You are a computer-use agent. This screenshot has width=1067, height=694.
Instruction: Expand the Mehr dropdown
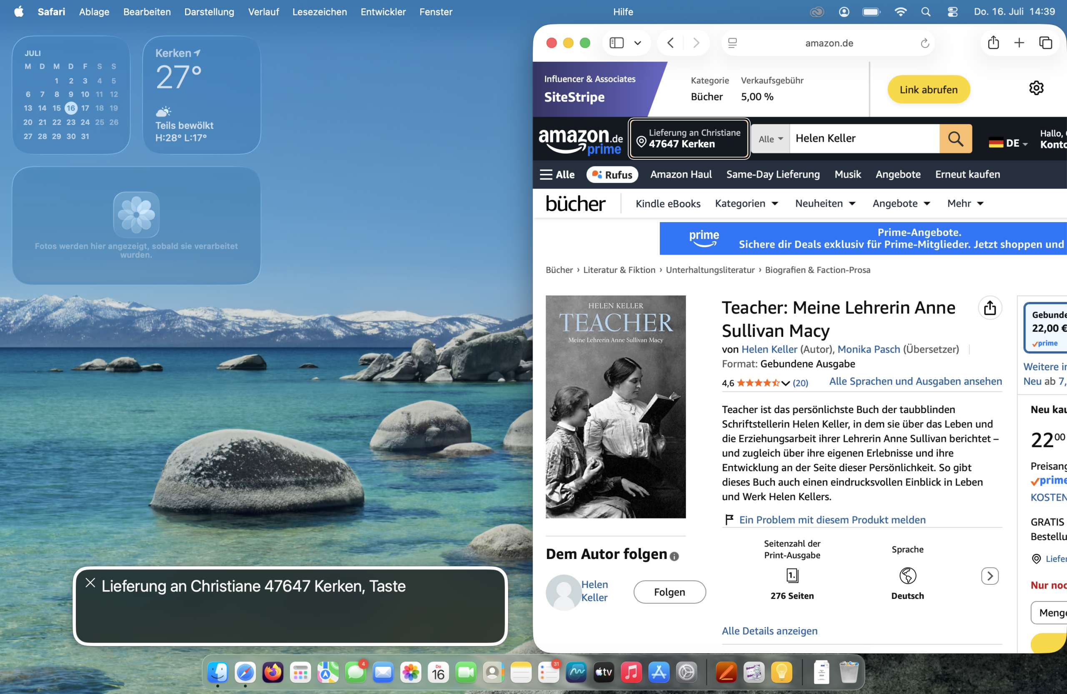point(965,203)
